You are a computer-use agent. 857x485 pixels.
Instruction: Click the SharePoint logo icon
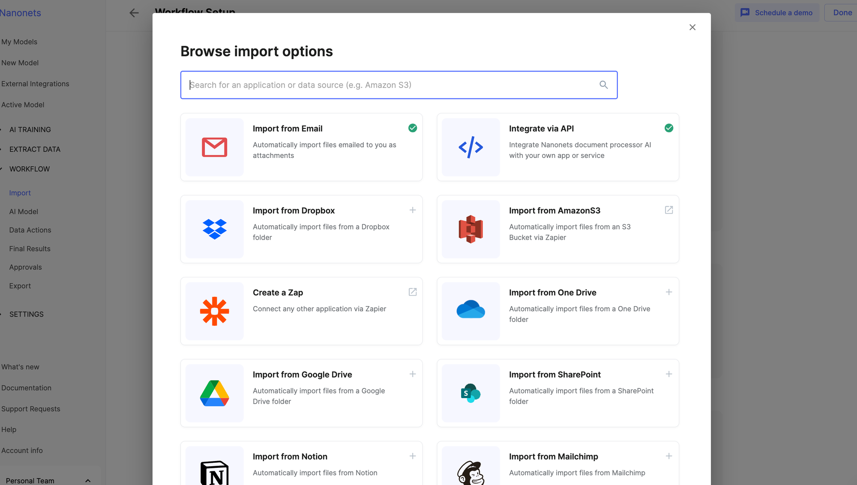click(x=470, y=393)
